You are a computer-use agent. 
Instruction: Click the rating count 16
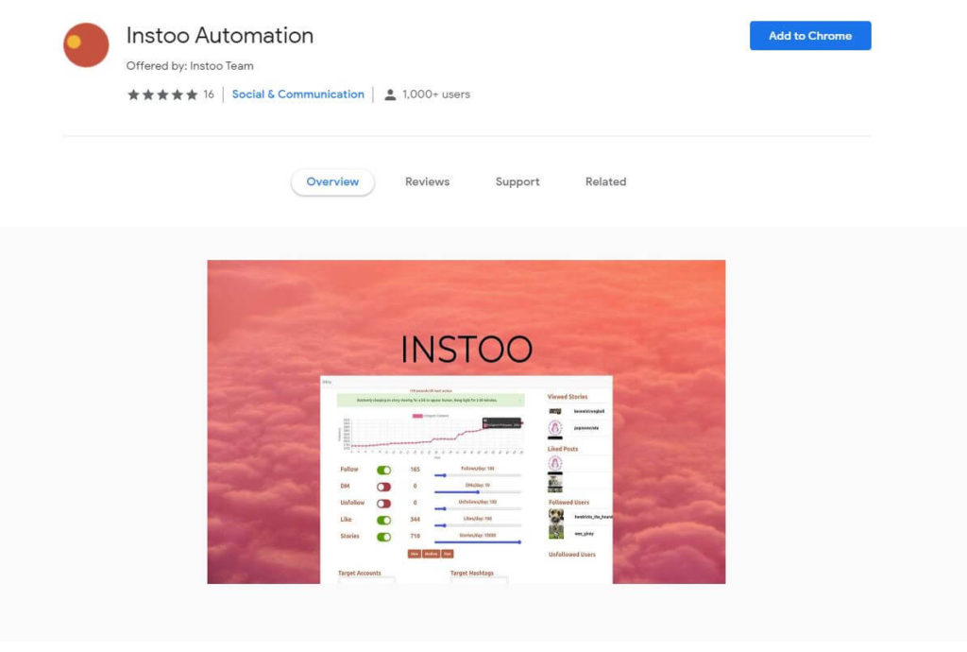[x=209, y=94]
